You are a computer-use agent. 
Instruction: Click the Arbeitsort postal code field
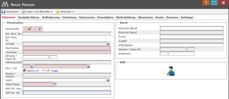pyautogui.click(x=164, y=54)
